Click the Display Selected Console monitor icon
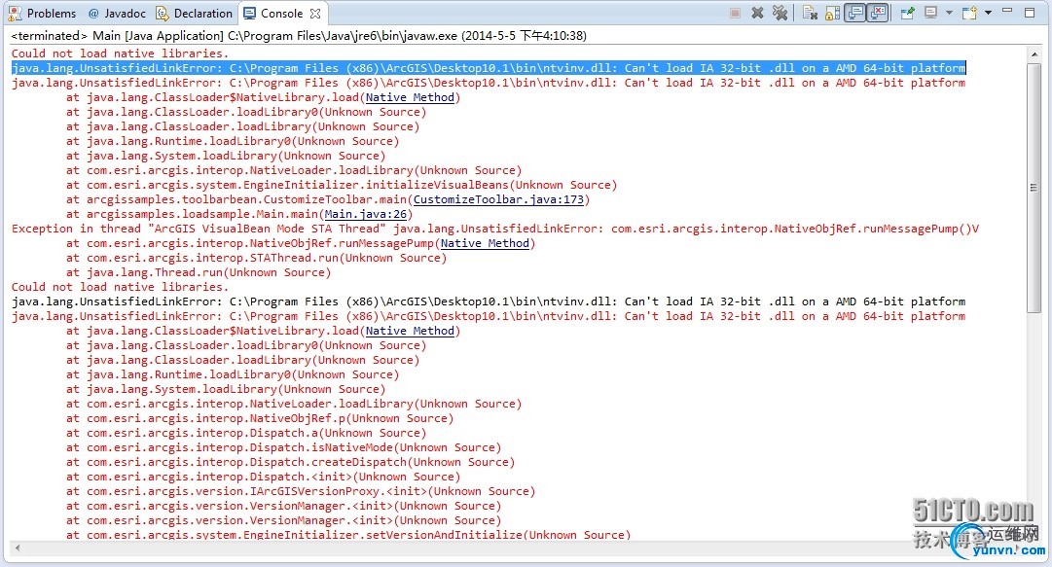The width and height of the screenshot is (1052, 567). click(x=930, y=13)
